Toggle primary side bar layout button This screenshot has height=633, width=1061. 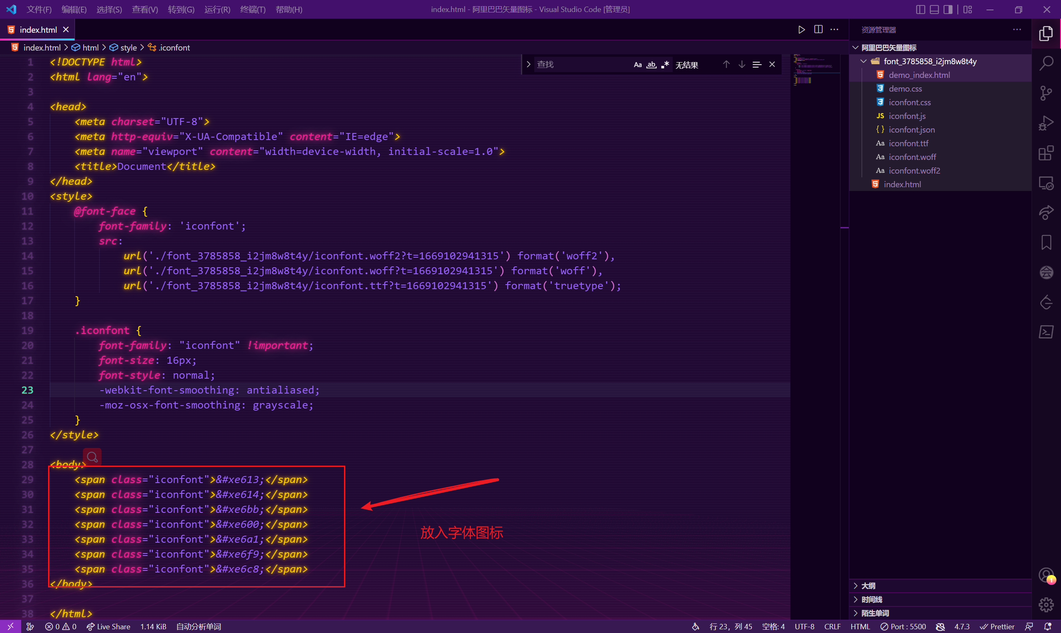(920, 10)
